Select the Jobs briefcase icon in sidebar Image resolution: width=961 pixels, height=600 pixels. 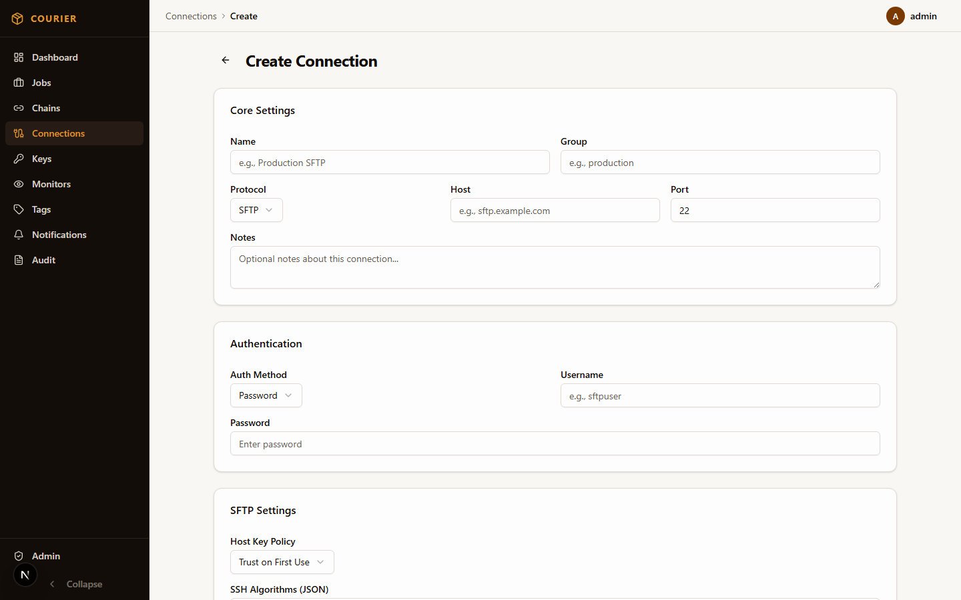pyautogui.click(x=19, y=83)
